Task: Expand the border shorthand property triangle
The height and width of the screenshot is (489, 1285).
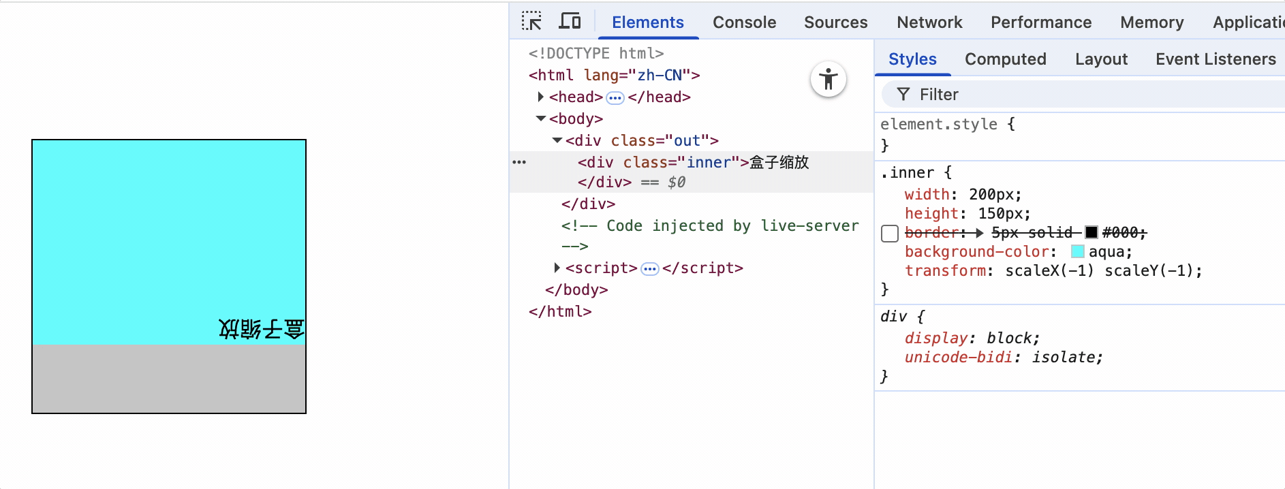Action: click(980, 233)
